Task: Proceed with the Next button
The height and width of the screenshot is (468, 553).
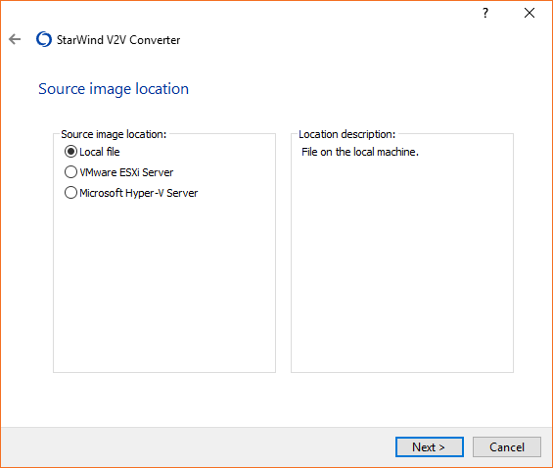Action: [x=430, y=446]
